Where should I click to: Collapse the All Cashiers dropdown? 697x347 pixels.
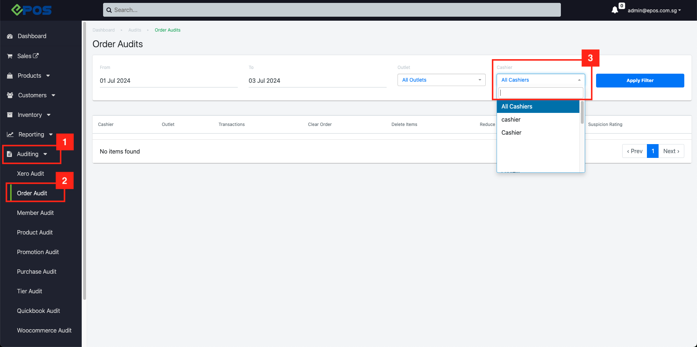coord(540,80)
